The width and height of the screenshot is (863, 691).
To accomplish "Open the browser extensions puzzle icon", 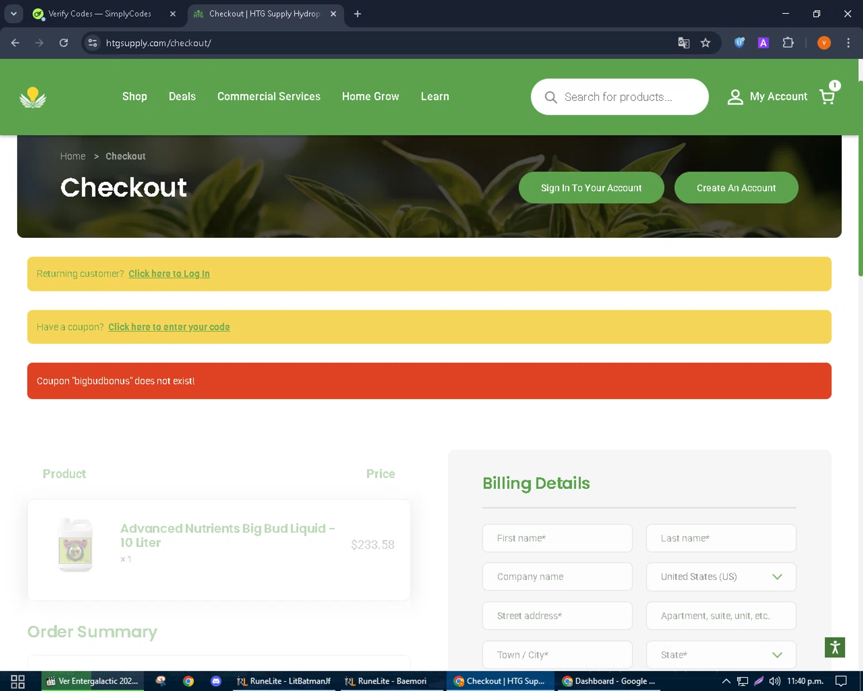I will pyautogui.click(x=788, y=43).
